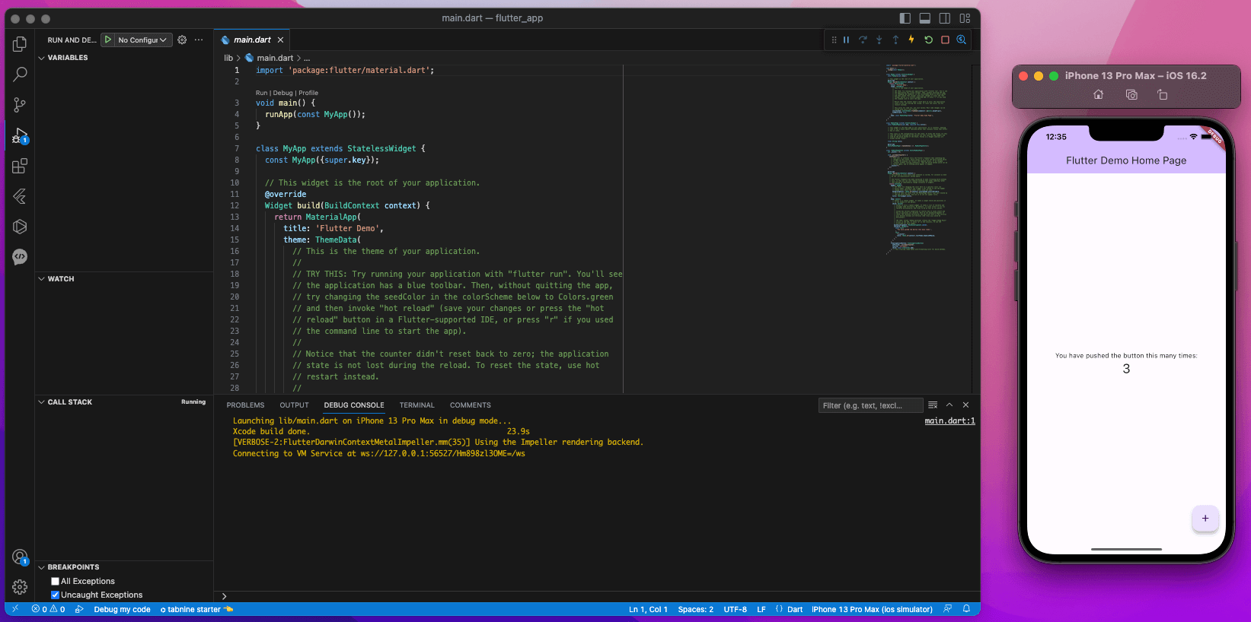The image size is (1251, 622).
Task: Toggle the bottom panel layout button
Action: coord(924,18)
